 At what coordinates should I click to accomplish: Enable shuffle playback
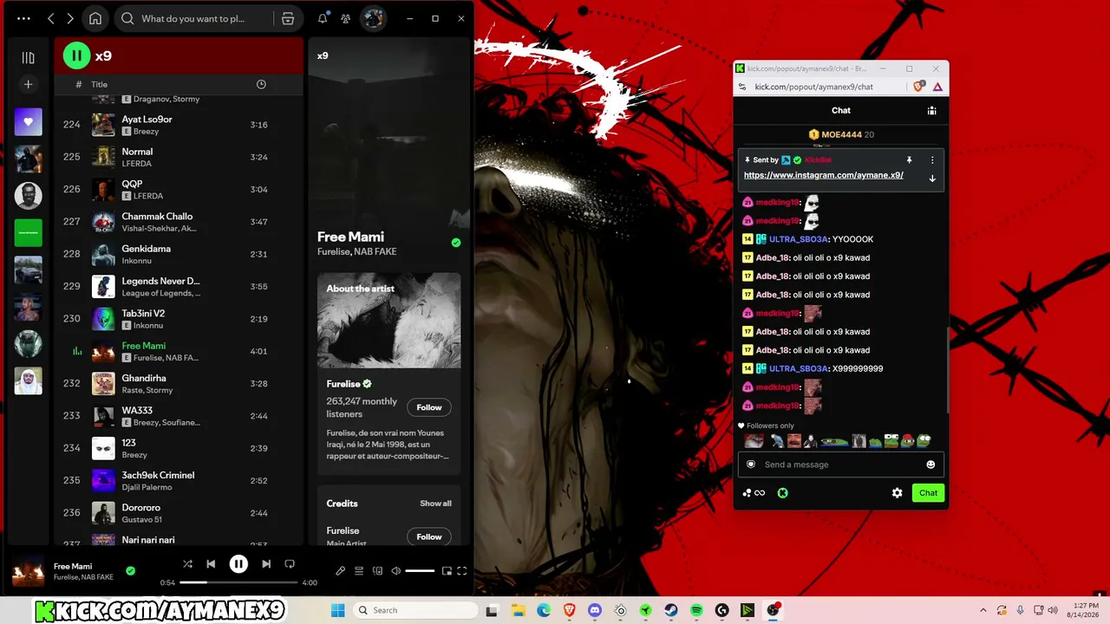click(x=187, y=563)
